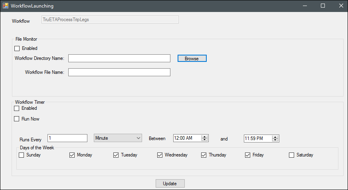Tick the Saturday checkbox
The width and height of the screenshot is (348, 190).
(292, 155)
